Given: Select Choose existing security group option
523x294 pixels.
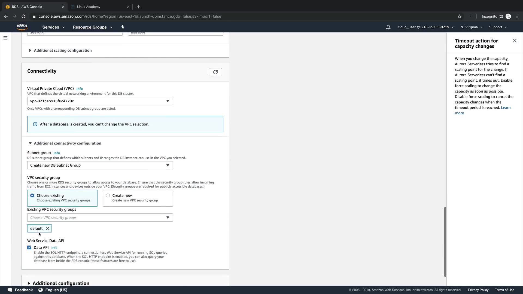Looking at the screenshot, I should pyautogui.click(x=32, y=195).
